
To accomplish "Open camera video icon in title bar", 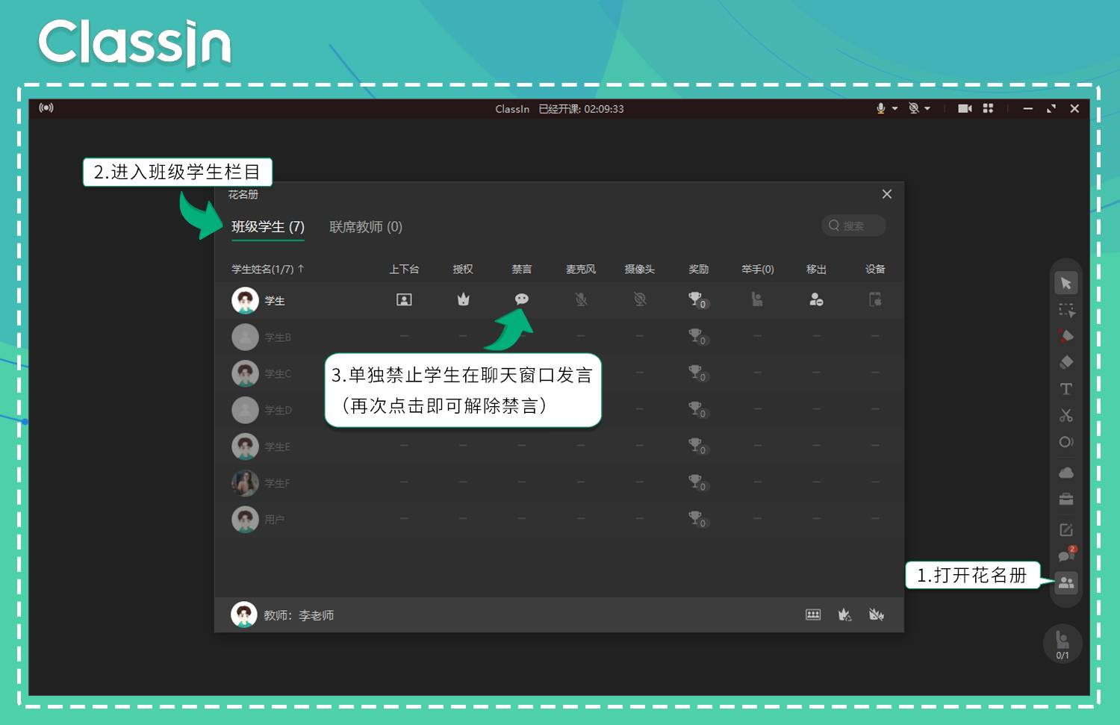I will [965, 108].
